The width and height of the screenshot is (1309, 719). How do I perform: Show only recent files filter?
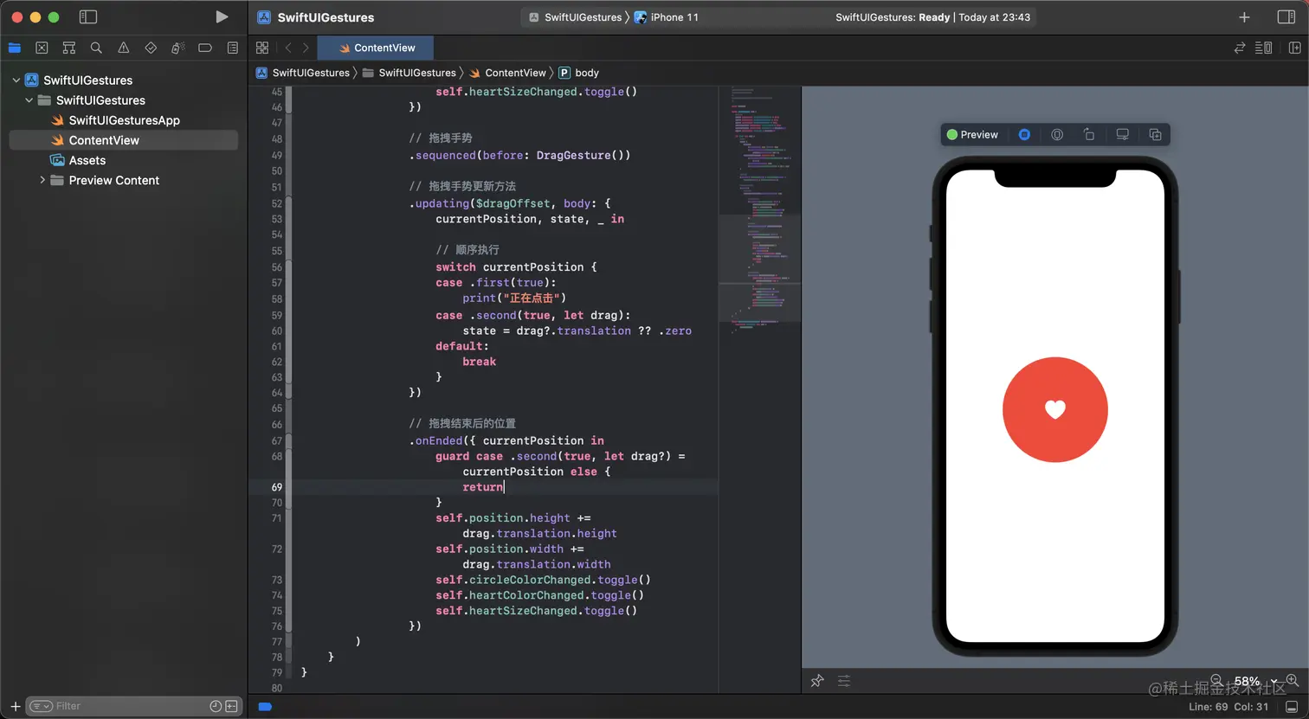click(x=216, y=706)
